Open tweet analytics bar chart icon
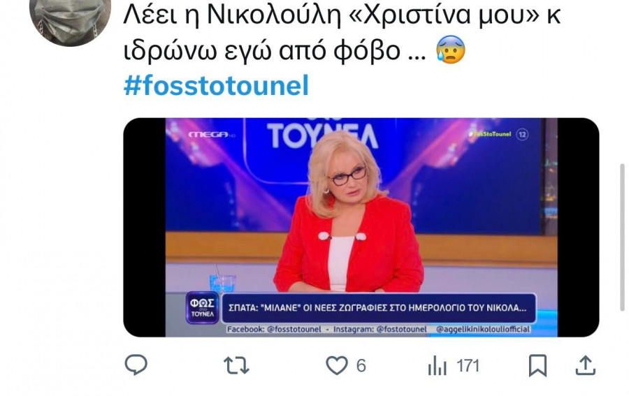 [x=438, y=365]
